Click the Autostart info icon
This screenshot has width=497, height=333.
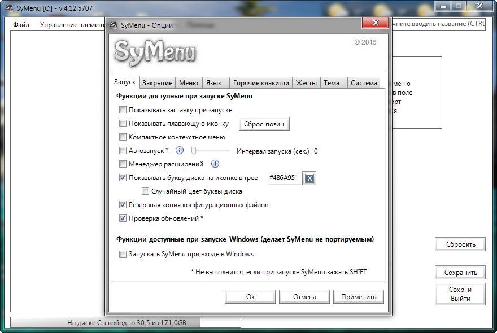point(180,150)
